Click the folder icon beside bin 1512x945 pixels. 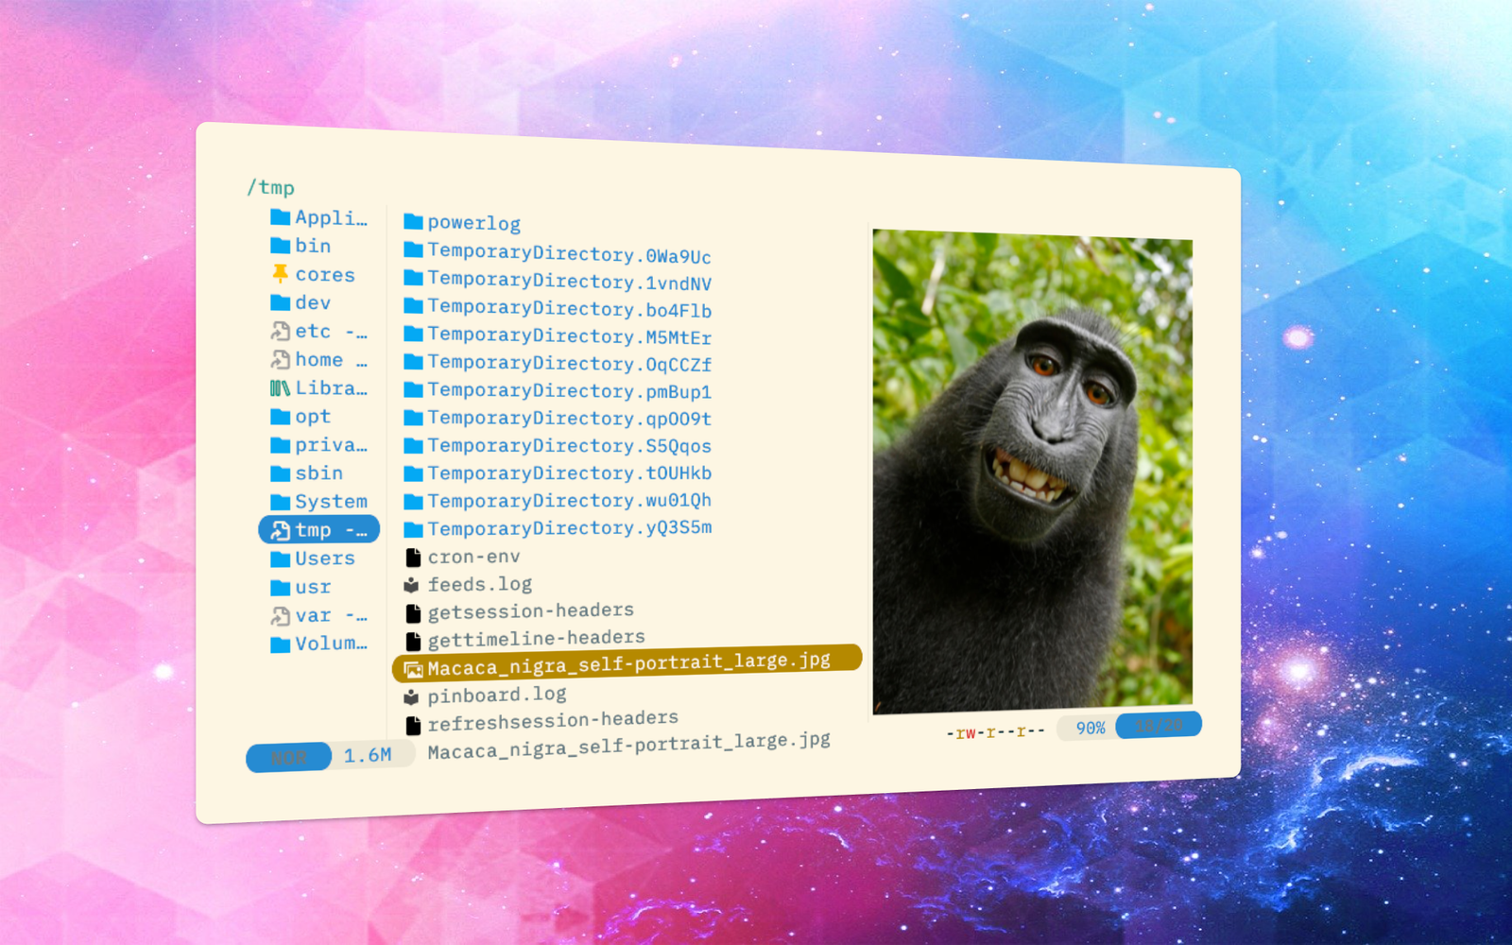pyautogui.click(x=281, y=246)
